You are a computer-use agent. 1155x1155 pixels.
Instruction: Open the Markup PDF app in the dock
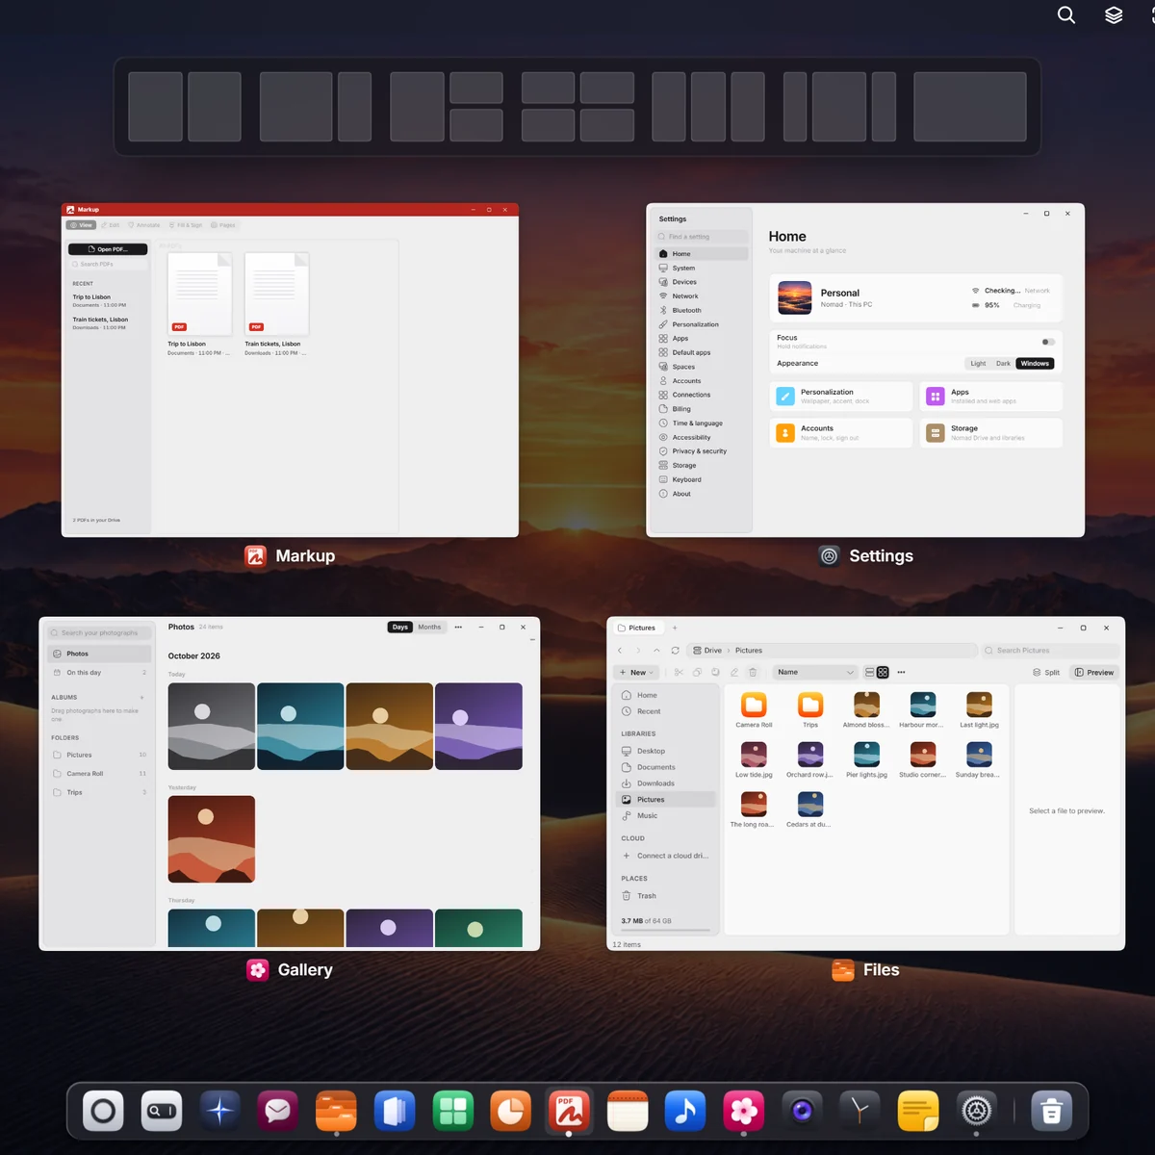569,1111
